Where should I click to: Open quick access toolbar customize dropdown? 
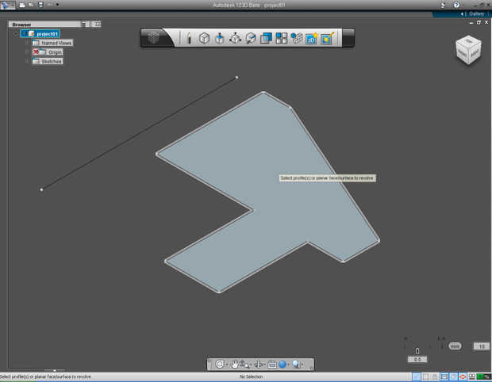[x=57, y=5]
